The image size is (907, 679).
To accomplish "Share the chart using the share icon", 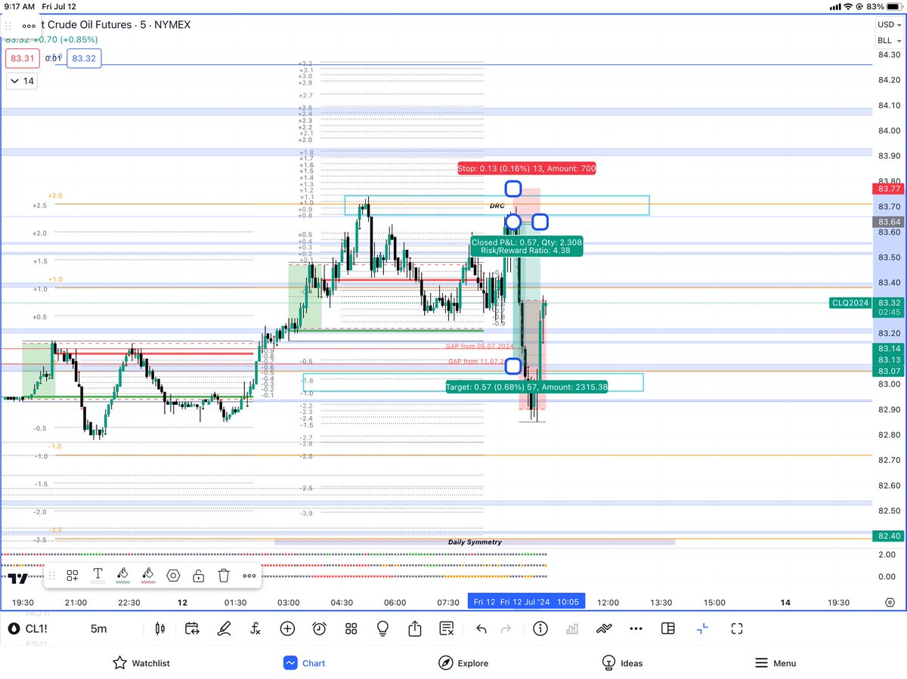I will pyautogui.click(x=414, y=628).
